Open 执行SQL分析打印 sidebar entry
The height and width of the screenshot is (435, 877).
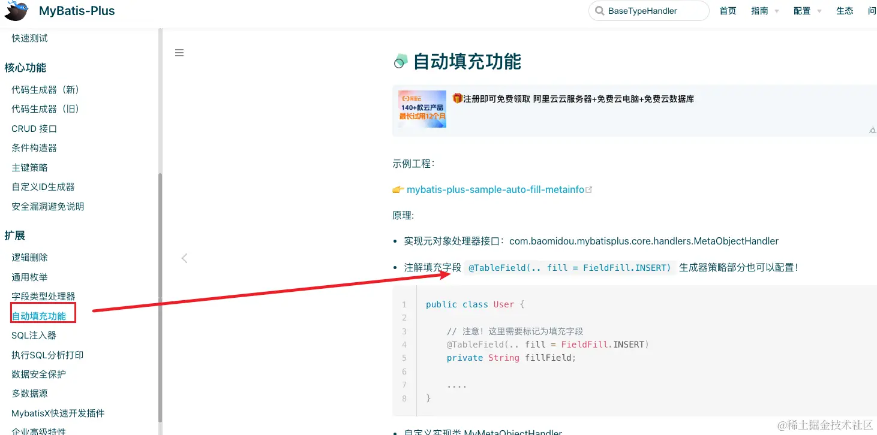tap(47, 355)
